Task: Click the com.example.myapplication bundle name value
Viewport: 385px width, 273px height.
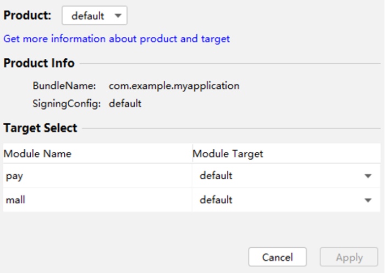Action: click(174, 86)
